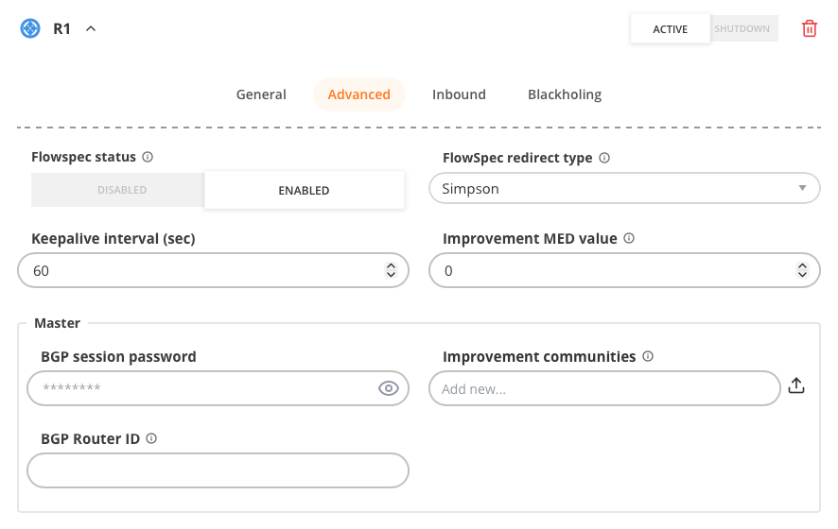The width and height of the screenshot is (838, 529).
Task: Open the Inbound tab
Action: point(459,94)
